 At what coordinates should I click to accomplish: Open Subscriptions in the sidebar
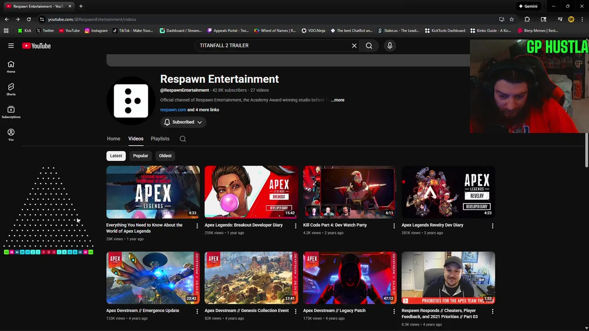point(11,112)
